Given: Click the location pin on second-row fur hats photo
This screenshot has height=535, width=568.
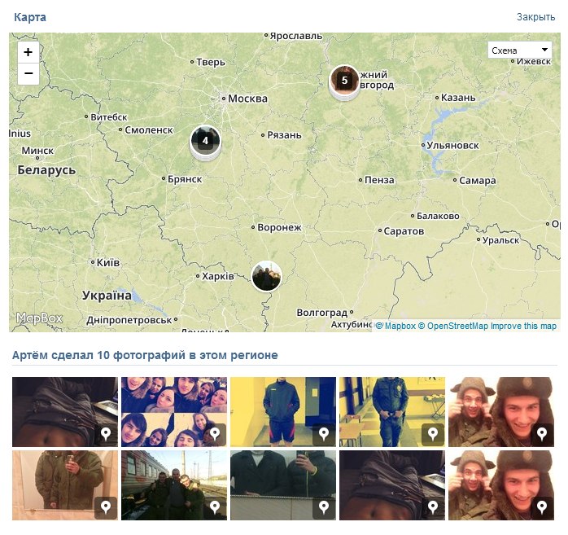Looking at the screenshot, I should click(x=542, y=507).
